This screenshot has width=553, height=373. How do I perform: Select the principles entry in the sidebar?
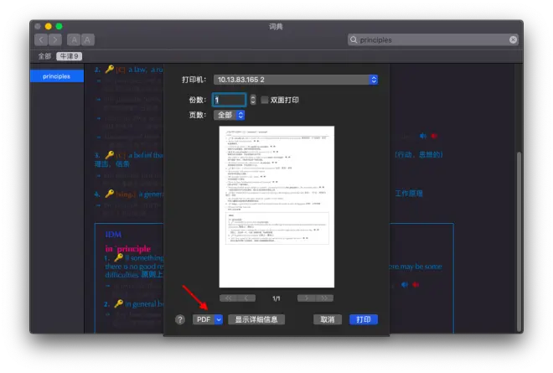[x=57, y=76]
